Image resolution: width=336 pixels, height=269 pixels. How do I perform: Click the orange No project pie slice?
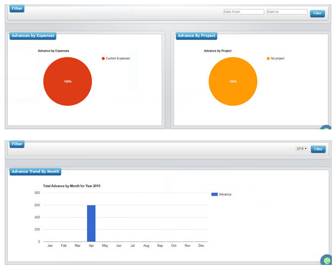[233, 82]
